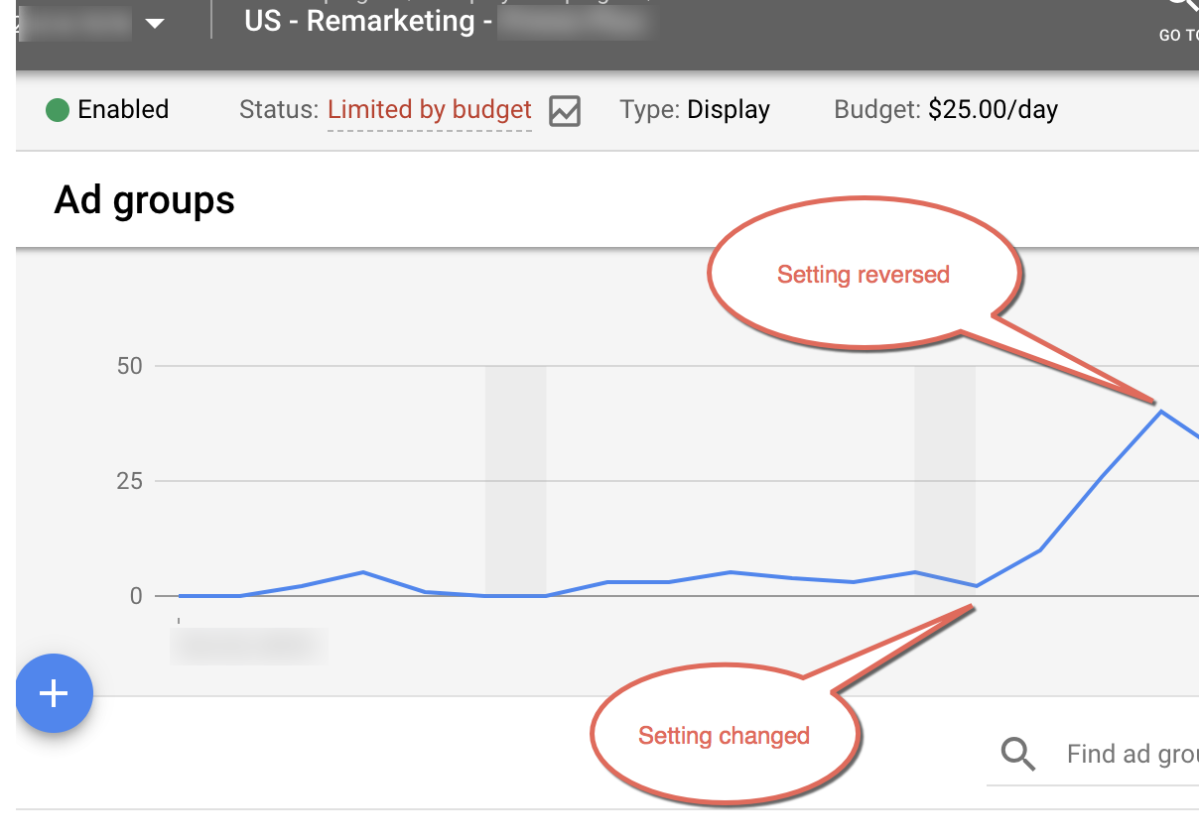Click the second gray shaded chart band
The height and width of the screenshot is (840, 1199).
pyautogui.click(x=944, y=476)
